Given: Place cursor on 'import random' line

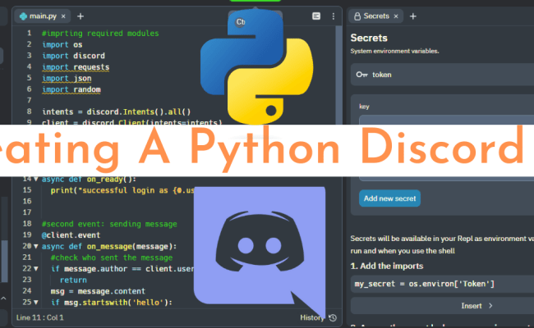Looking at the screenshot, I should coord(71,89).
